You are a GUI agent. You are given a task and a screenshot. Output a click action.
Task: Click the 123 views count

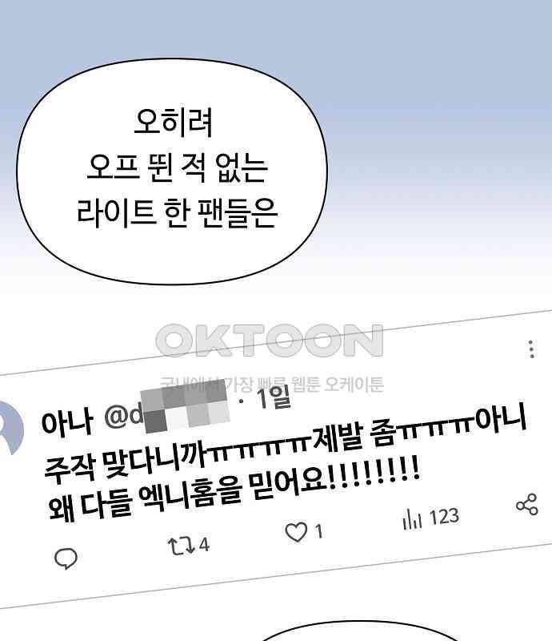444,517
